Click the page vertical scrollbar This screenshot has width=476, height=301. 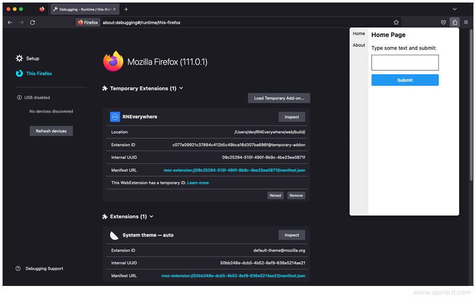coord(471,105)
